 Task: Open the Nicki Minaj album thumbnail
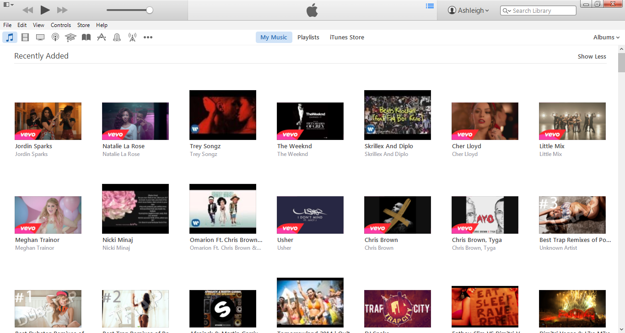click(x=135, y=209)
